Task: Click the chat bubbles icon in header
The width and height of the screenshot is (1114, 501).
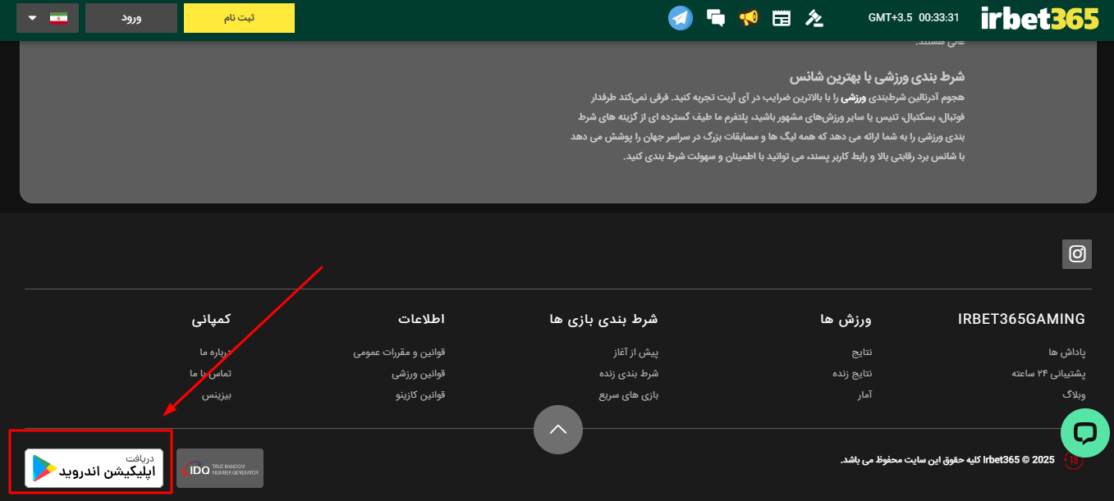Action: (x=715, y=18)
